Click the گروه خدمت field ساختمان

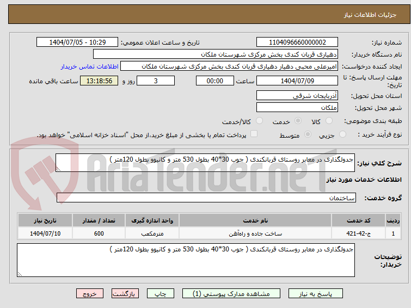[206, 198]
